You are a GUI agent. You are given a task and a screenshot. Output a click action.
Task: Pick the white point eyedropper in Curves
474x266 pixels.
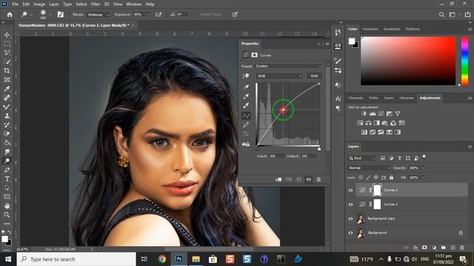tap(246, 106)
